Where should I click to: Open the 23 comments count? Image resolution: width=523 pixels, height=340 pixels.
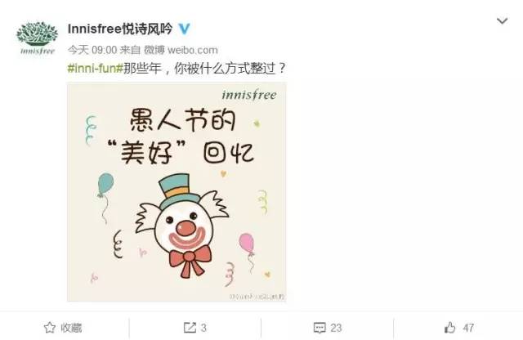tap(336, 328)
